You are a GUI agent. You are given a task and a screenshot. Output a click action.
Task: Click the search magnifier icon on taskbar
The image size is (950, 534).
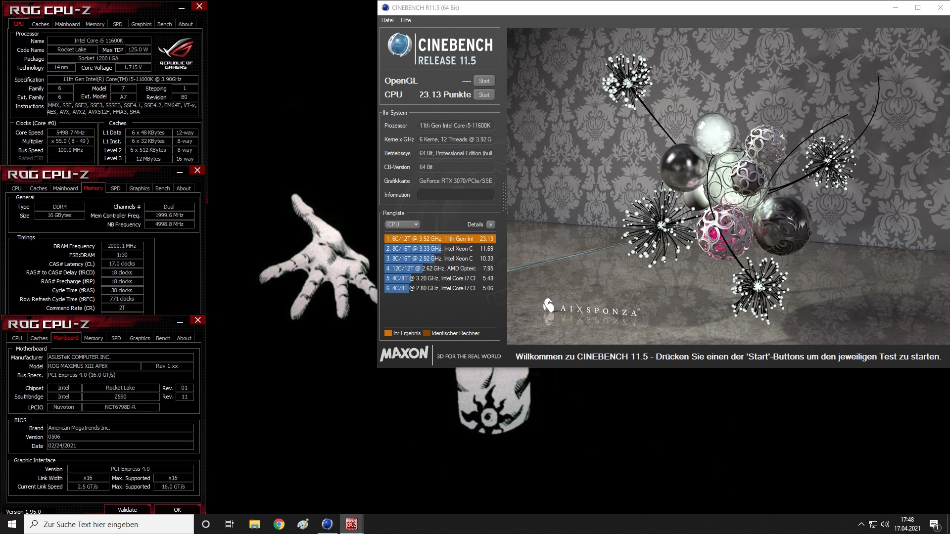[34, 524]
